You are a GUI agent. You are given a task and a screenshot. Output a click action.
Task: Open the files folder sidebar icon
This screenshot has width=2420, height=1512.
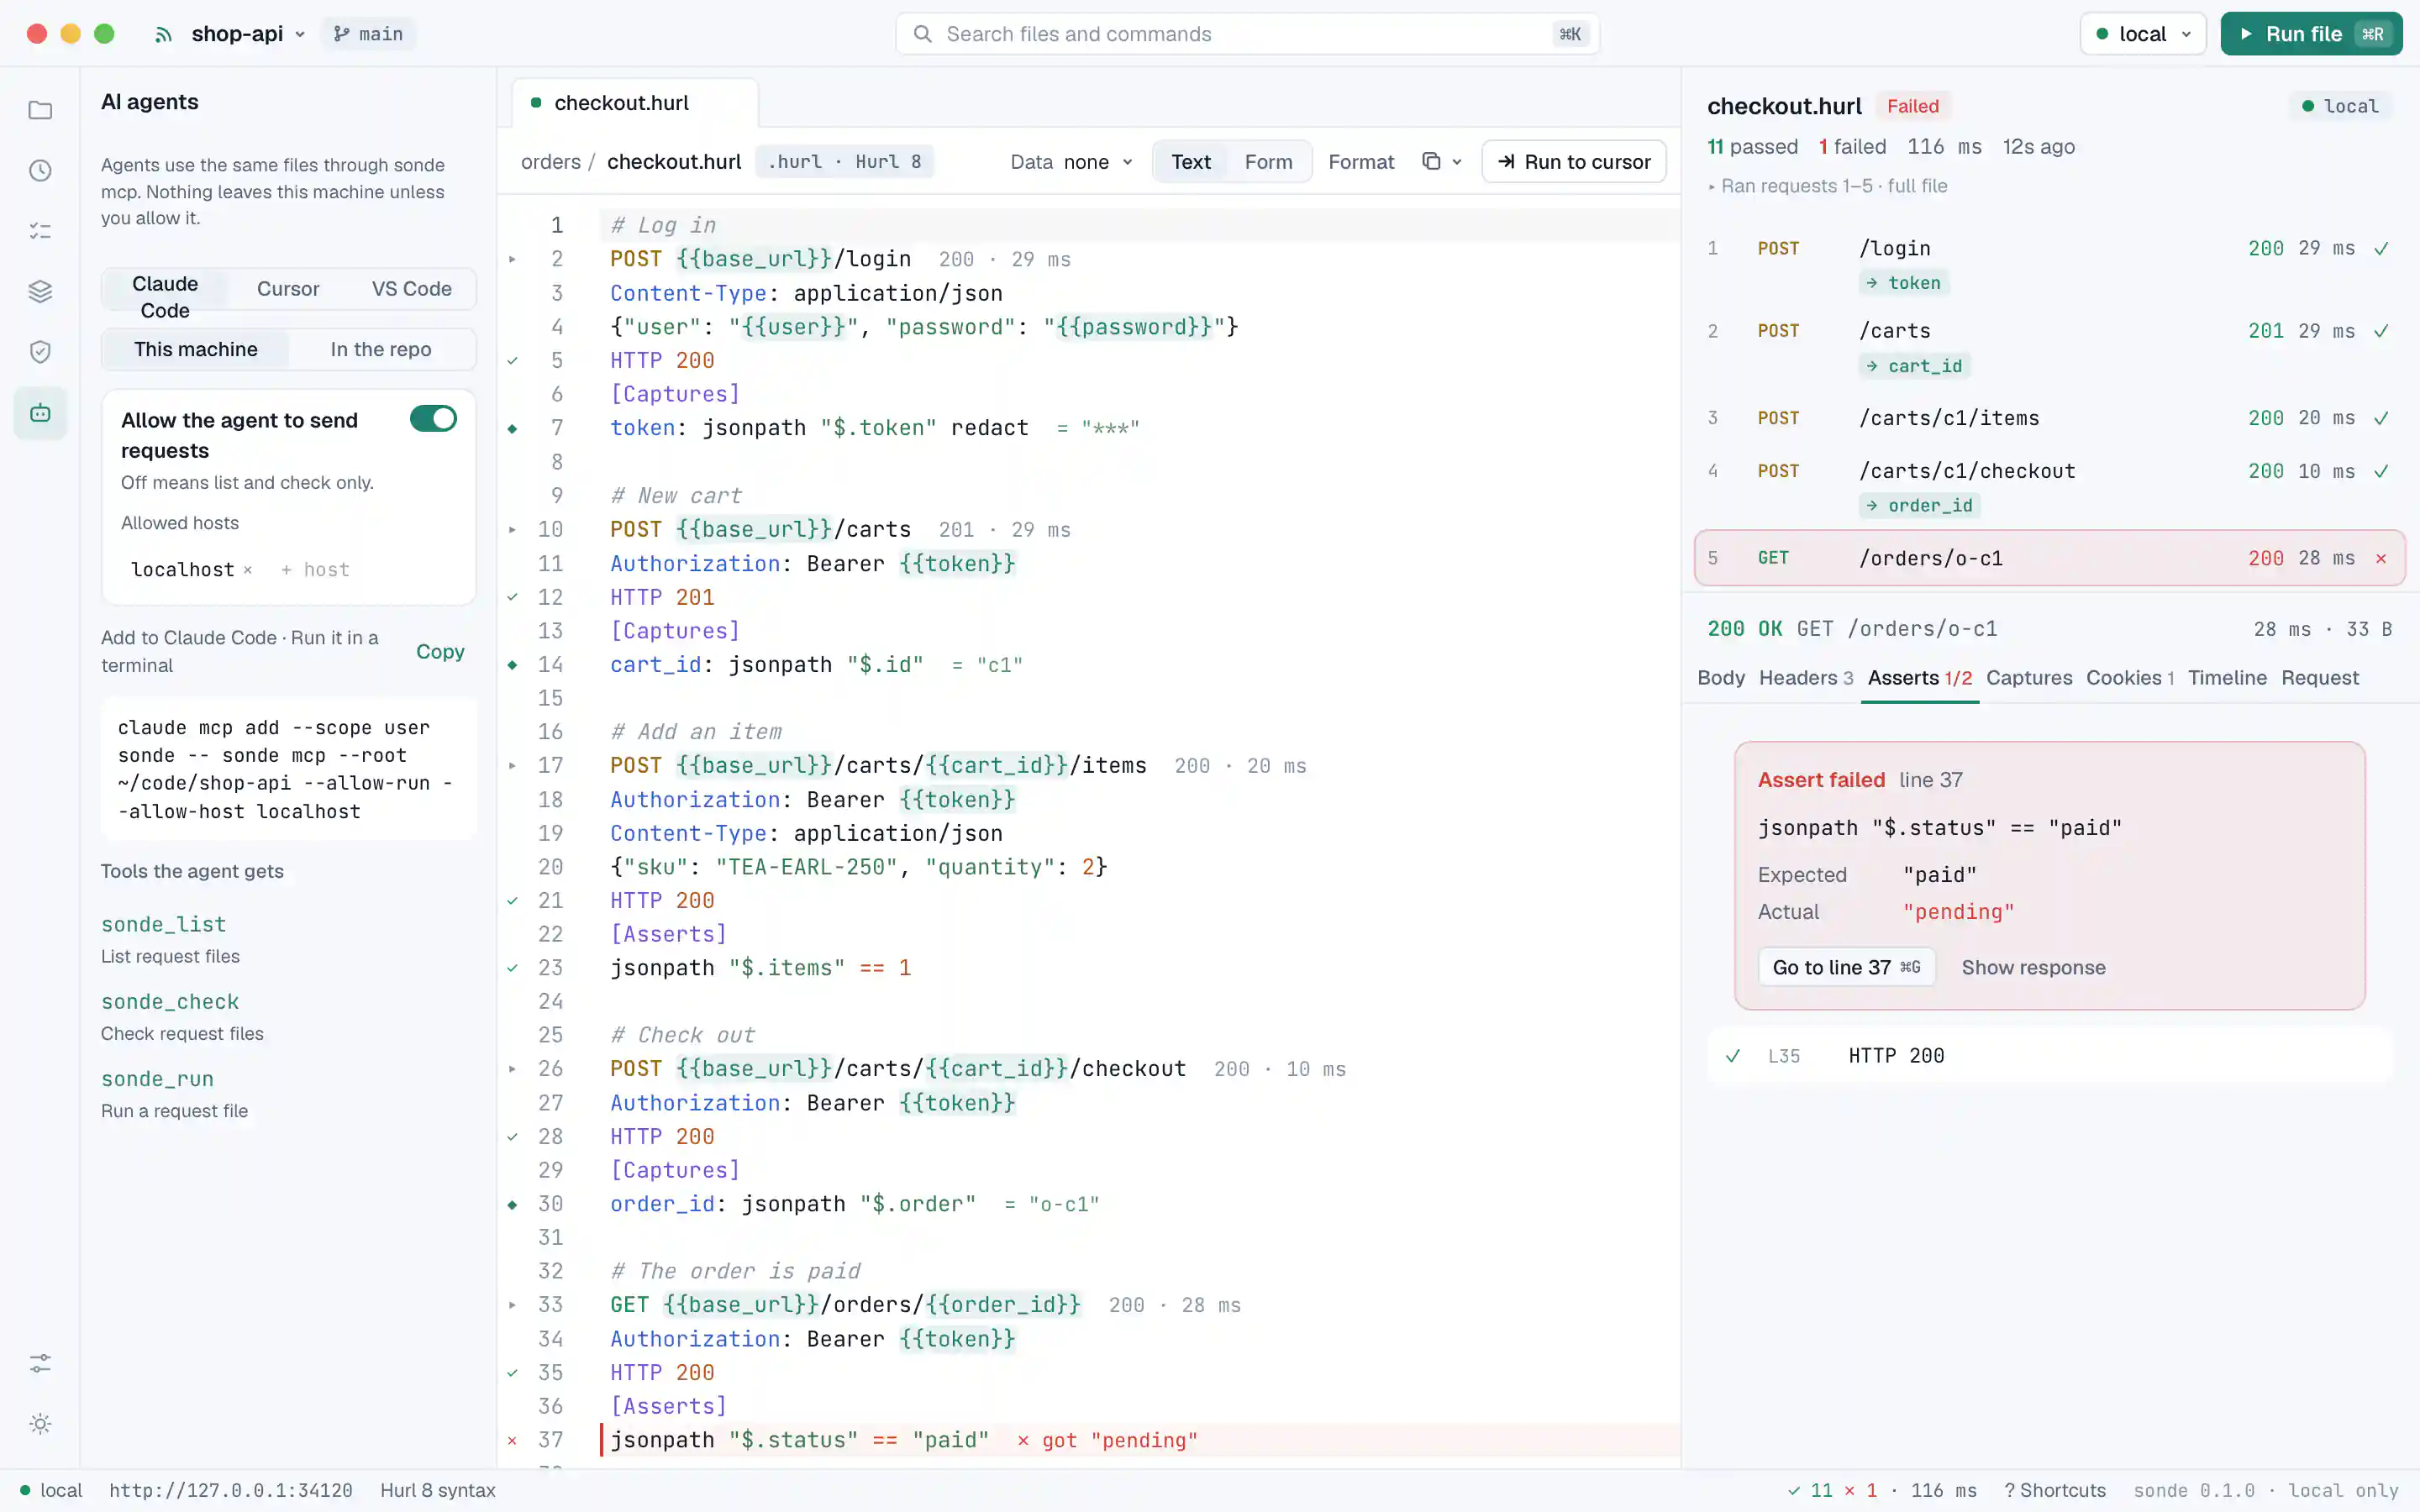pyautogui.click(x=40, y=110)
